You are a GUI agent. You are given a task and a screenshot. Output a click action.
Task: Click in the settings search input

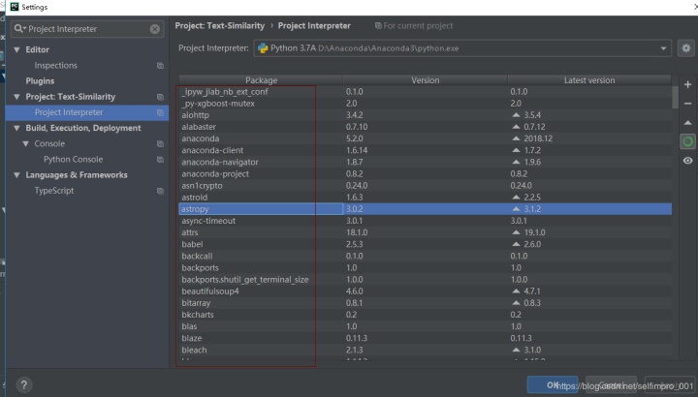[x=88, y=29]
